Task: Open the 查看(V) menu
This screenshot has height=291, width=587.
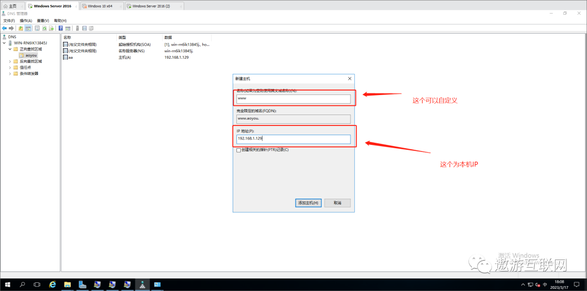Action: pos(43,21)
